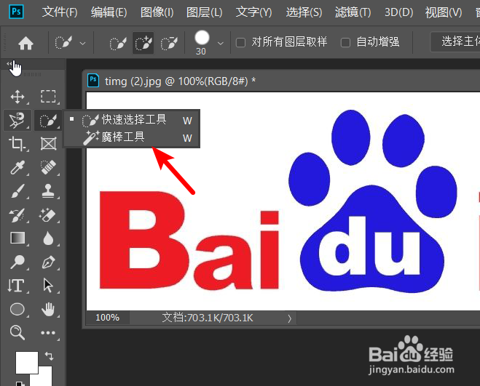
Task: Choose Add to Selection mode
Action: coord(143,43)
